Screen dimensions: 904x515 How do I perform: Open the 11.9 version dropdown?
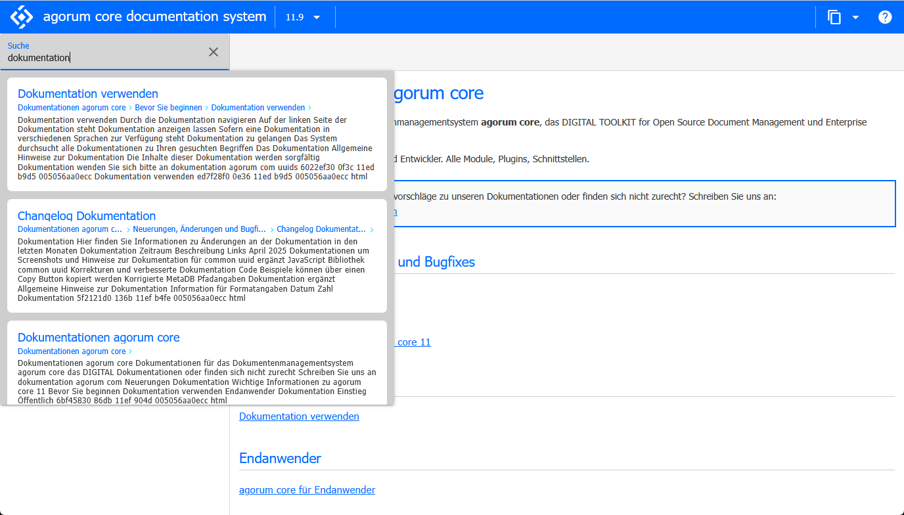304,17
